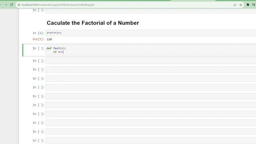256x144 pixels.
Task: Select the empty cell directly under the fact cell
Action: [151, 61]
